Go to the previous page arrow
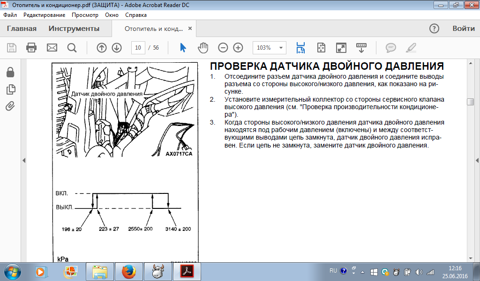Viewport: 480px width, 281px height. pos(102,48)
